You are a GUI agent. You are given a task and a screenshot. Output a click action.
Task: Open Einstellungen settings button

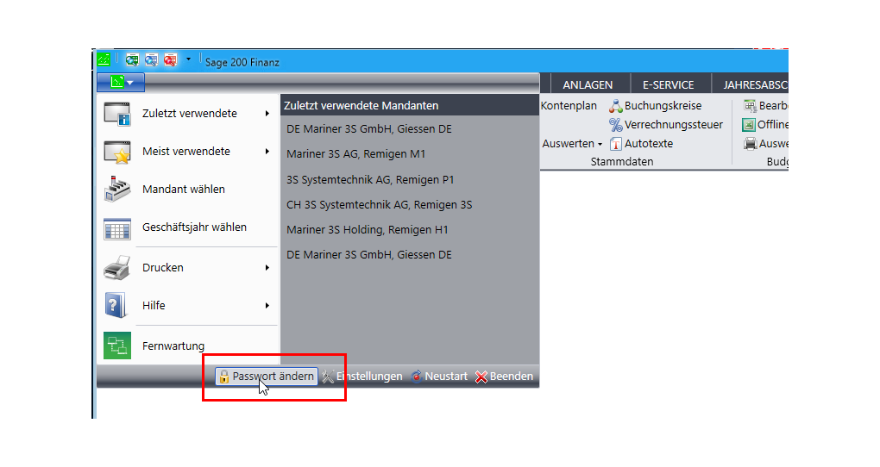point(362,377)
